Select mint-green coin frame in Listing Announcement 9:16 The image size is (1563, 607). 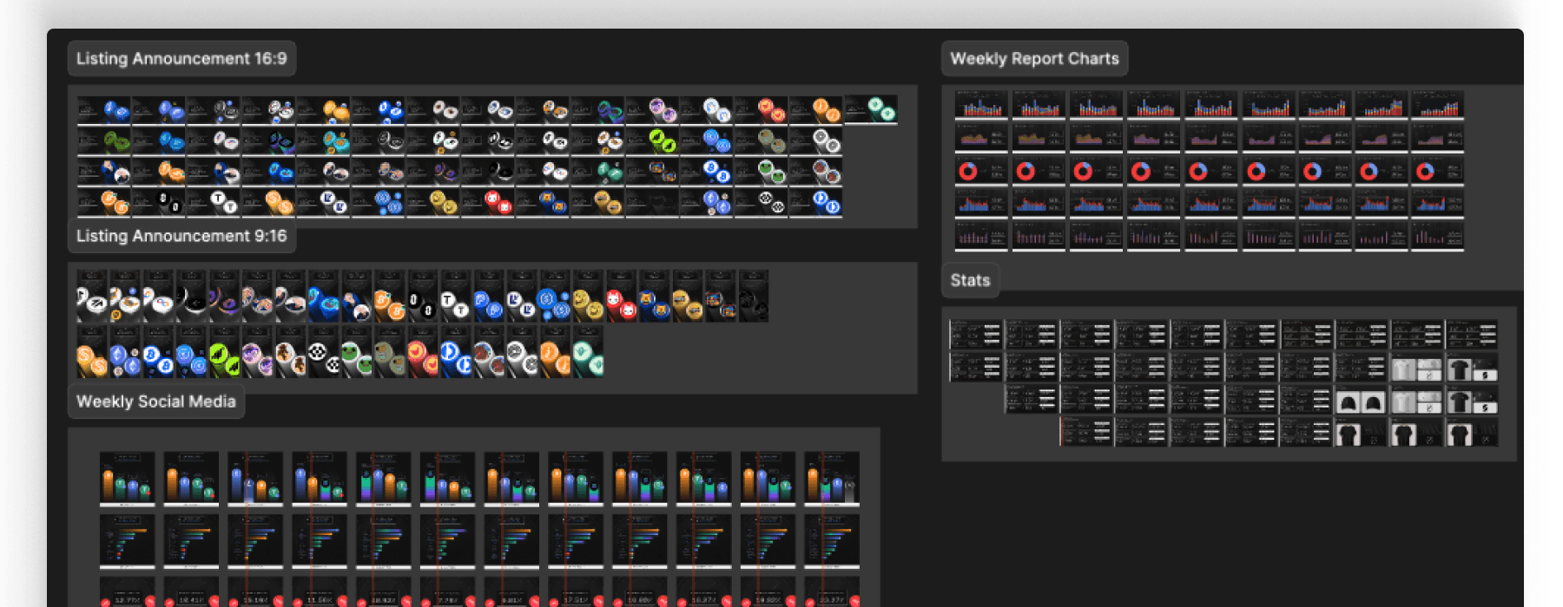pos(588,351)
